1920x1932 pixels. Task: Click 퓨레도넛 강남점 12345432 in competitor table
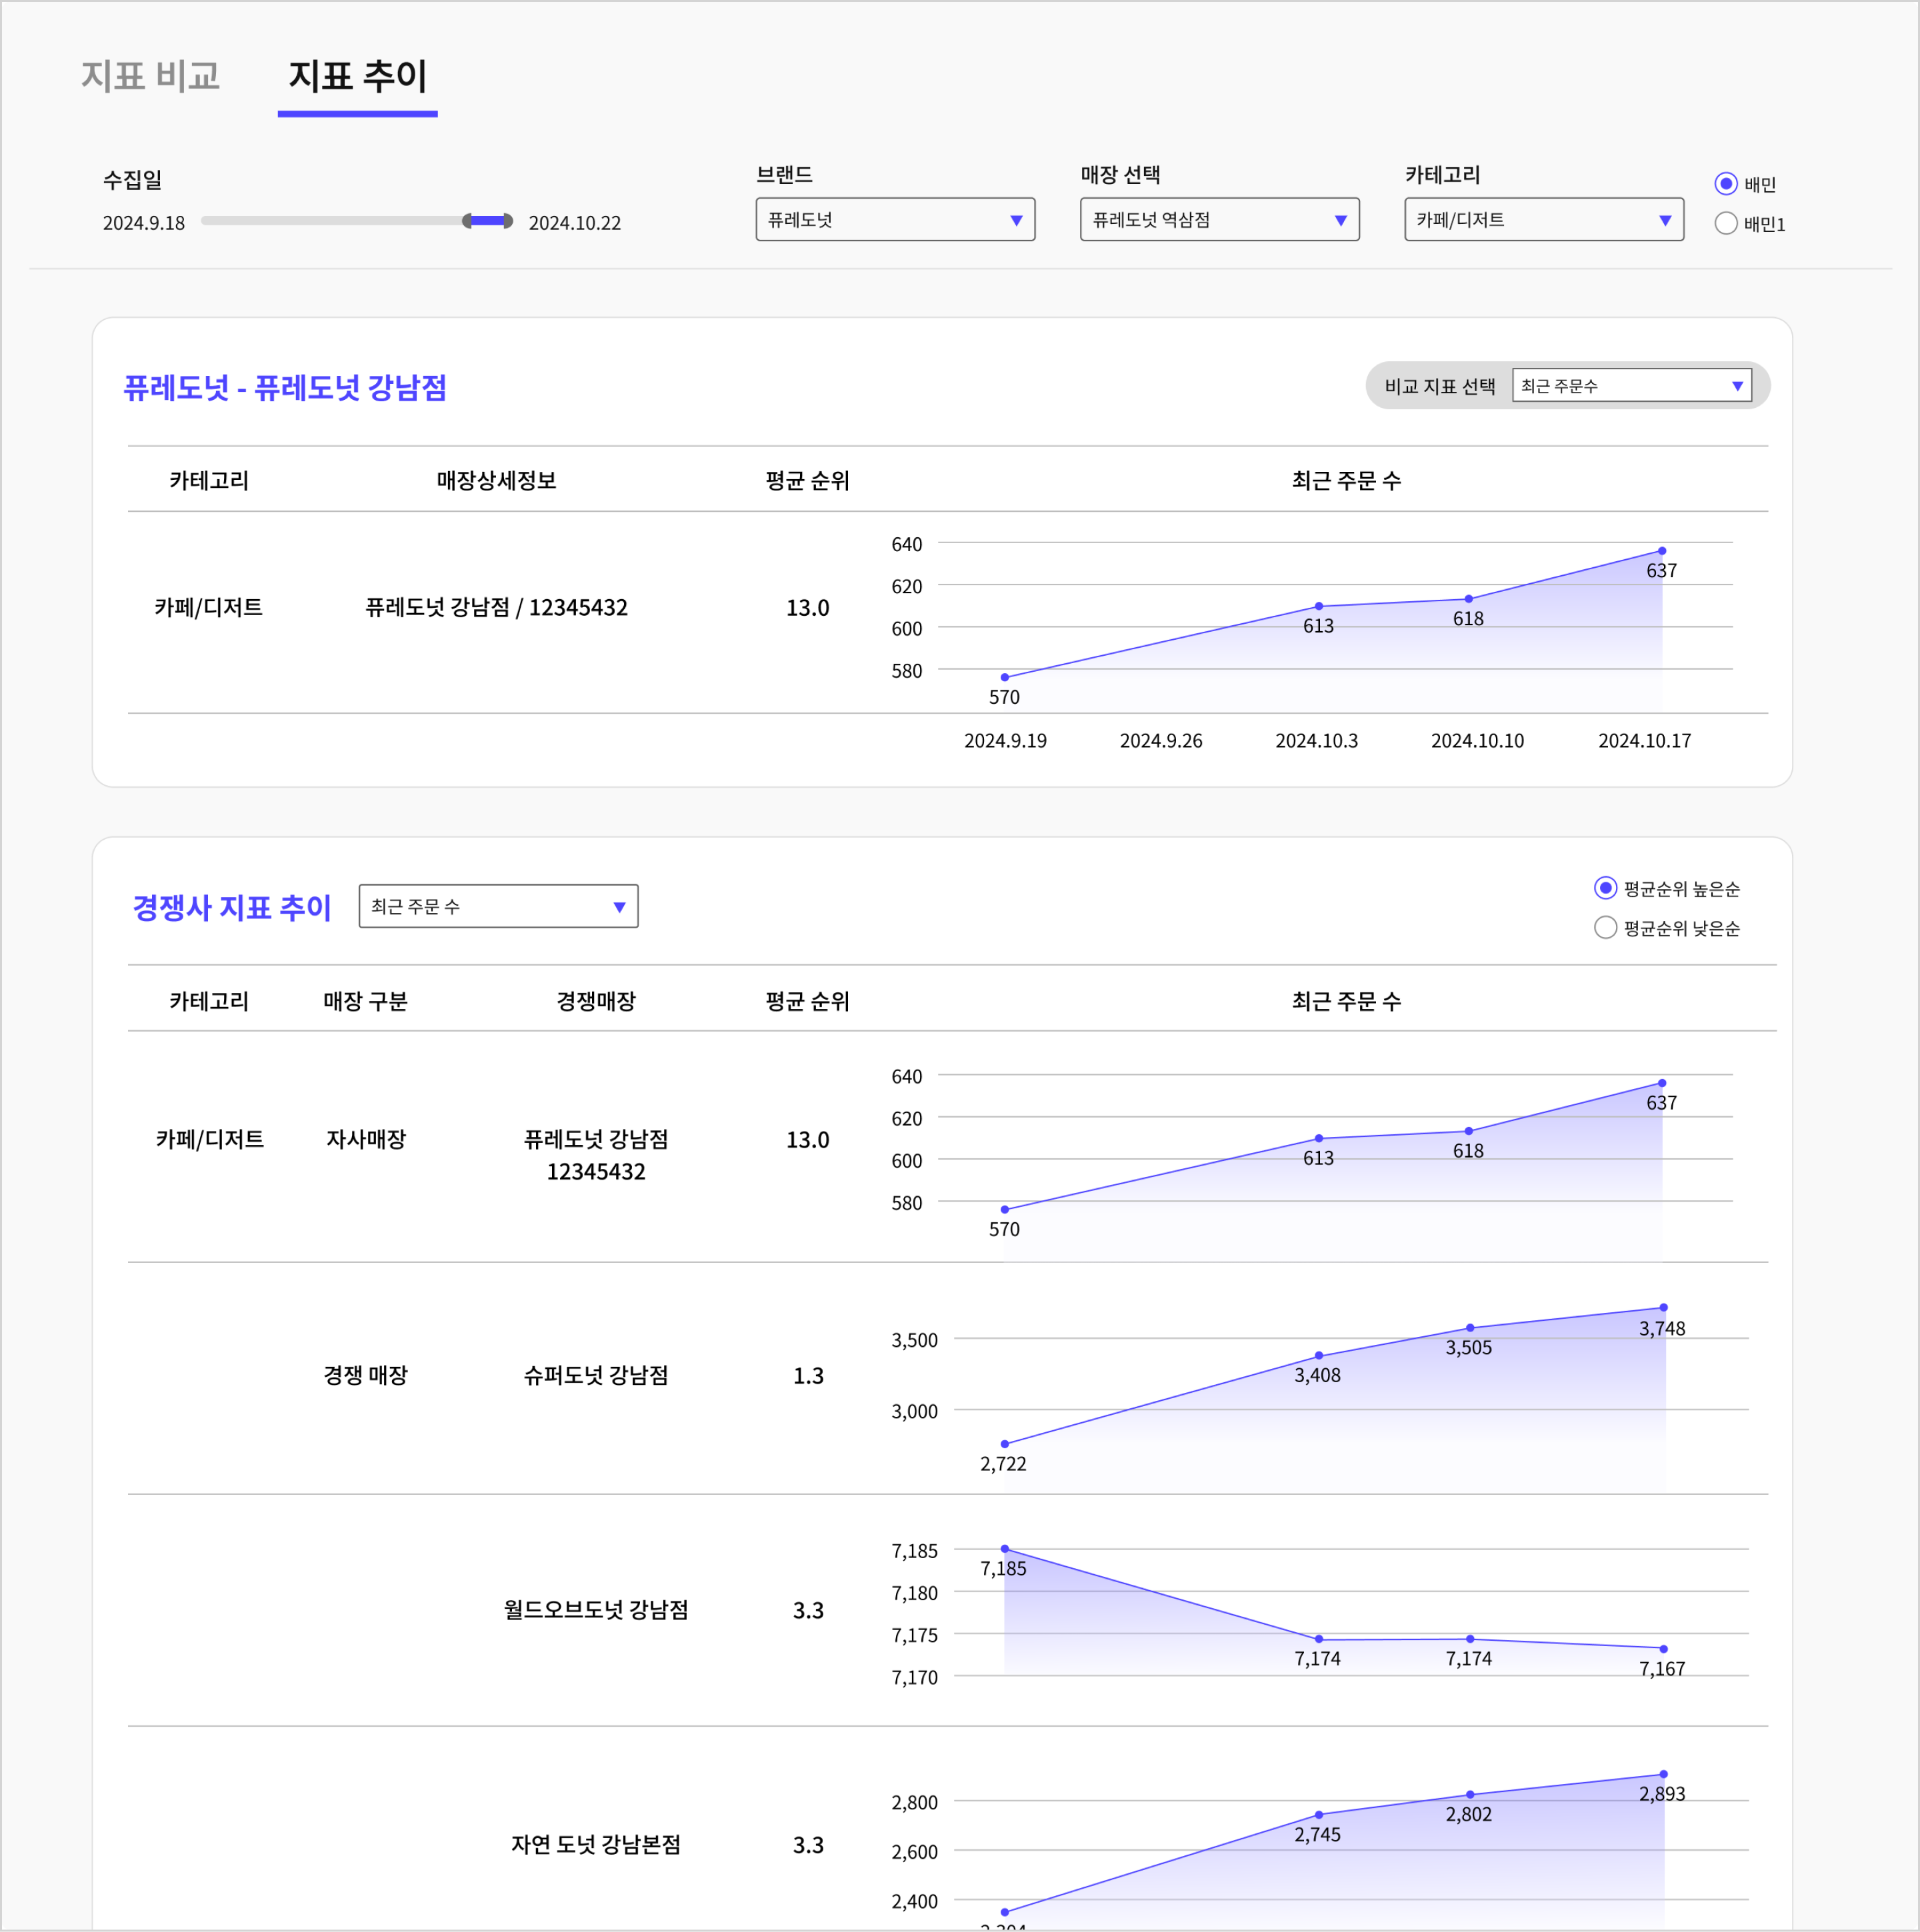[x=595, y=1155]
